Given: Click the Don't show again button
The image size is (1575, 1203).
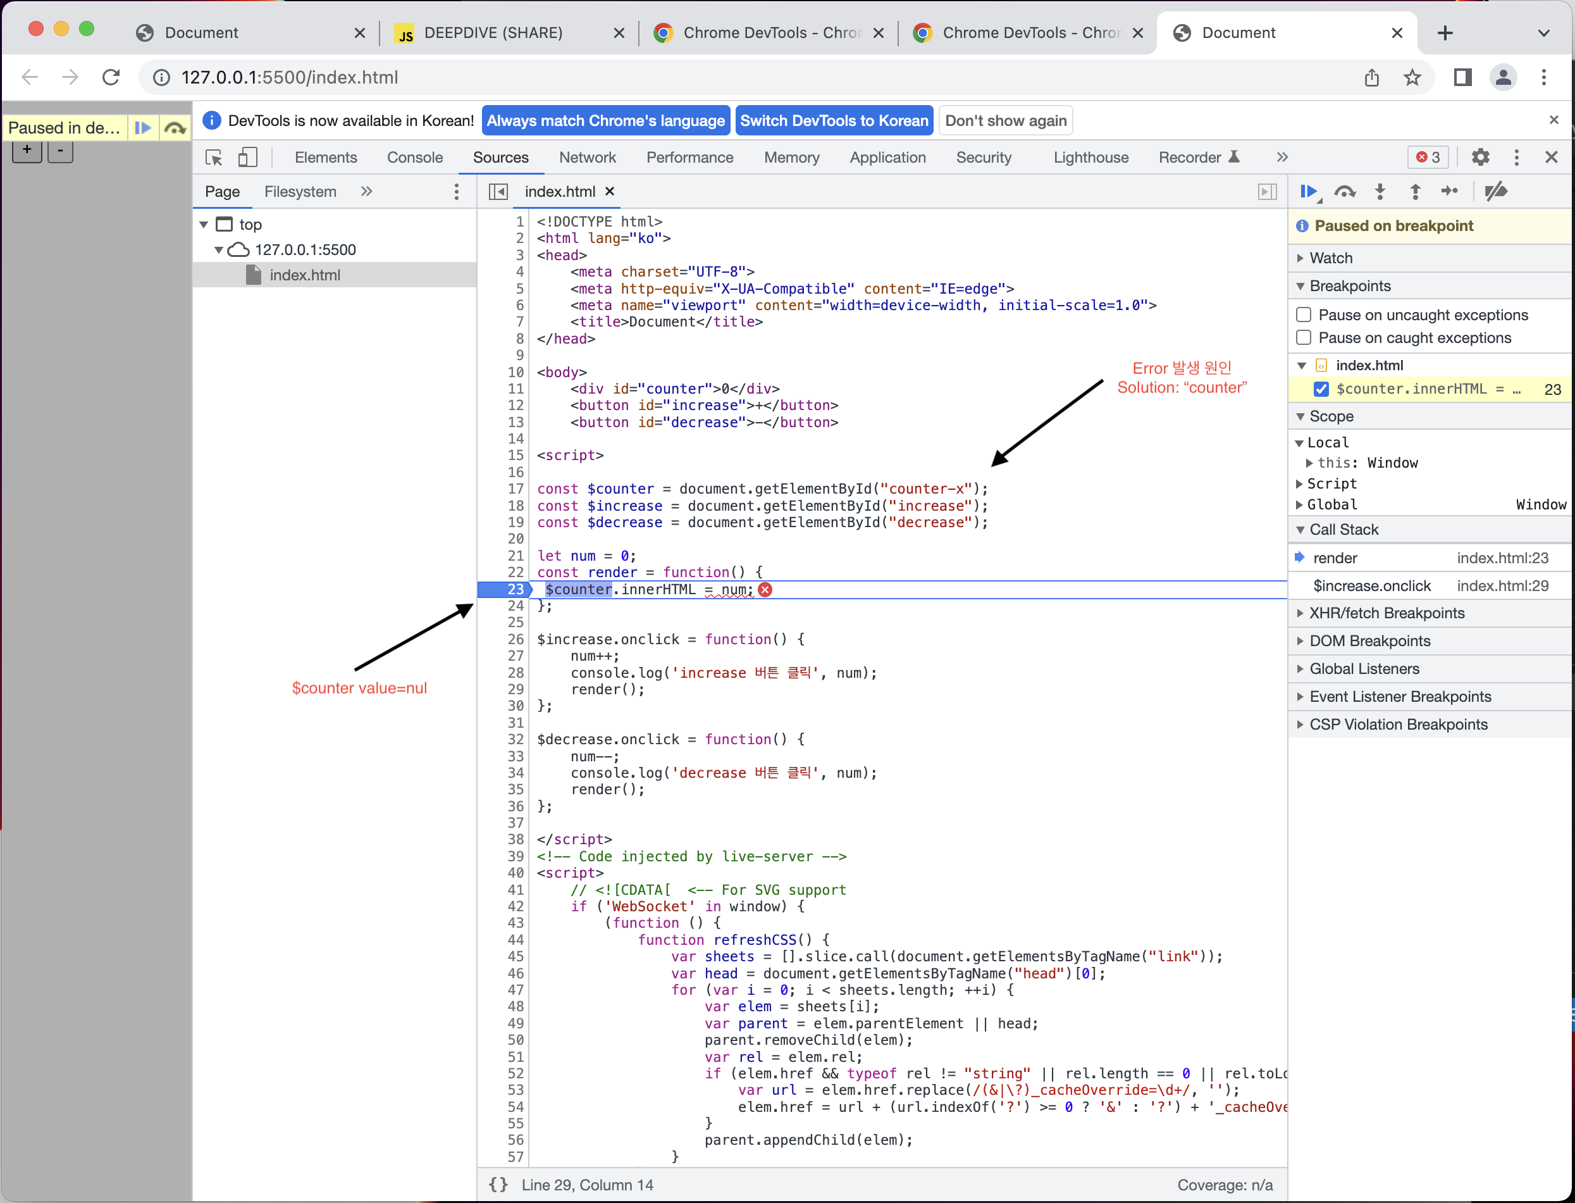Looking at the screenshot, I should [x=1005, y=120].
